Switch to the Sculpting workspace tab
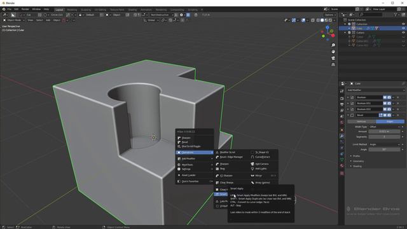The height and width of the screenshot is (229, 407). tap(86, 10)
